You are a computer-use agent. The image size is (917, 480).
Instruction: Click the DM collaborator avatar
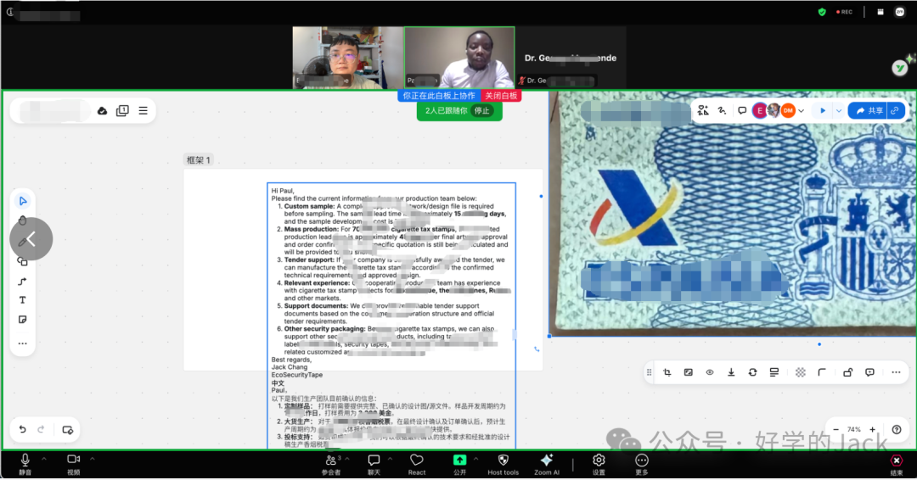(x=788, y=110)
